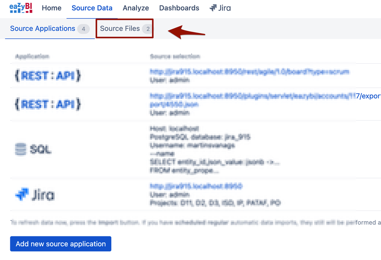Open the Dashboards section
381x260 pixels.
click(x=179, y=8)
